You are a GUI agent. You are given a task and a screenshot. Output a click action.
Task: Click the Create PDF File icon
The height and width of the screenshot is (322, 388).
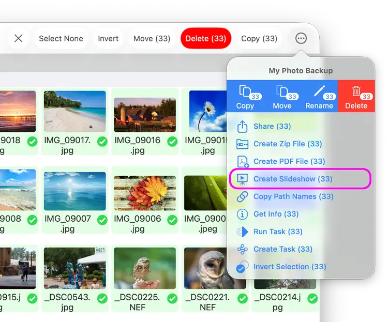(x=243, y=162)
